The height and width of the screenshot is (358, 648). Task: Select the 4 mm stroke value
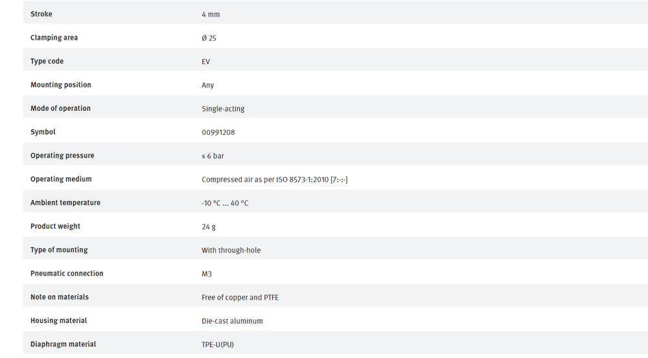(211, 14)
